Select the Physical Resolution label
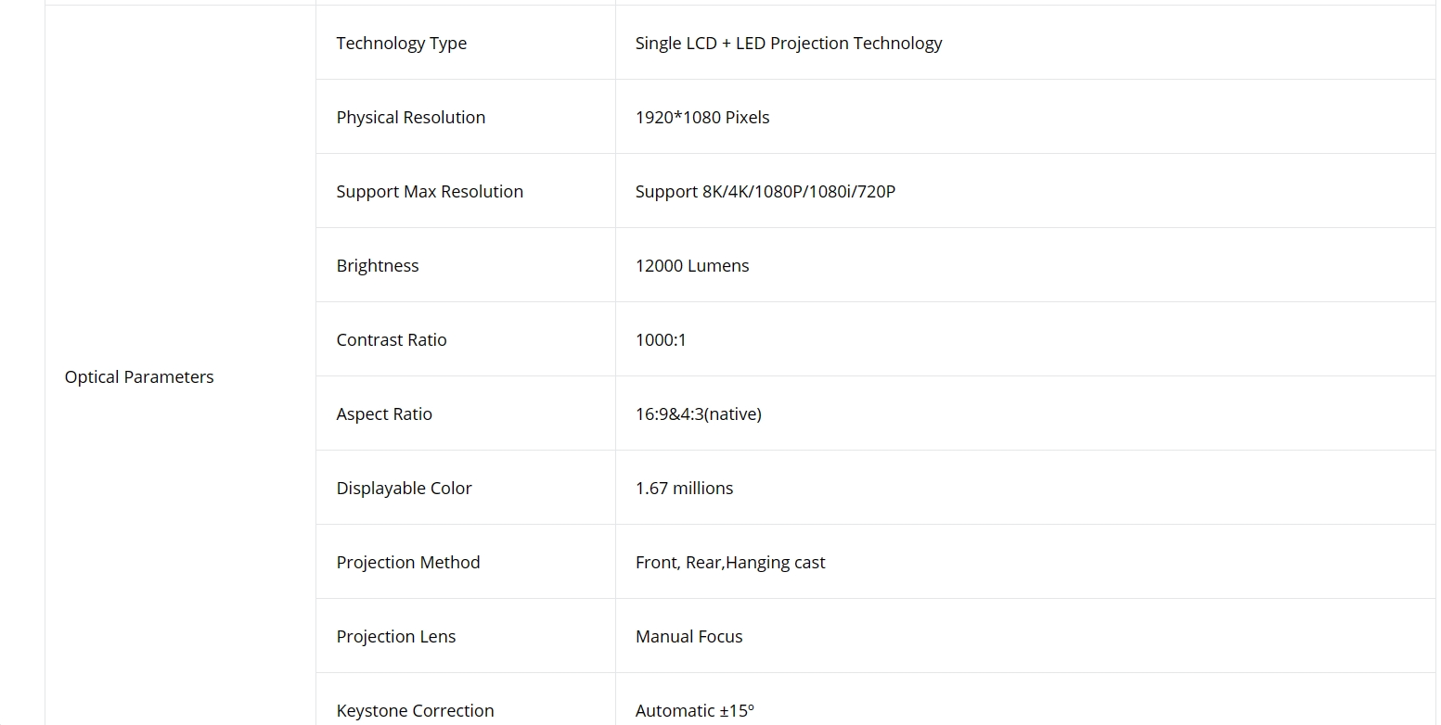Image resolution: width=1441 pixels, height=725 pixels. (411, 118)
